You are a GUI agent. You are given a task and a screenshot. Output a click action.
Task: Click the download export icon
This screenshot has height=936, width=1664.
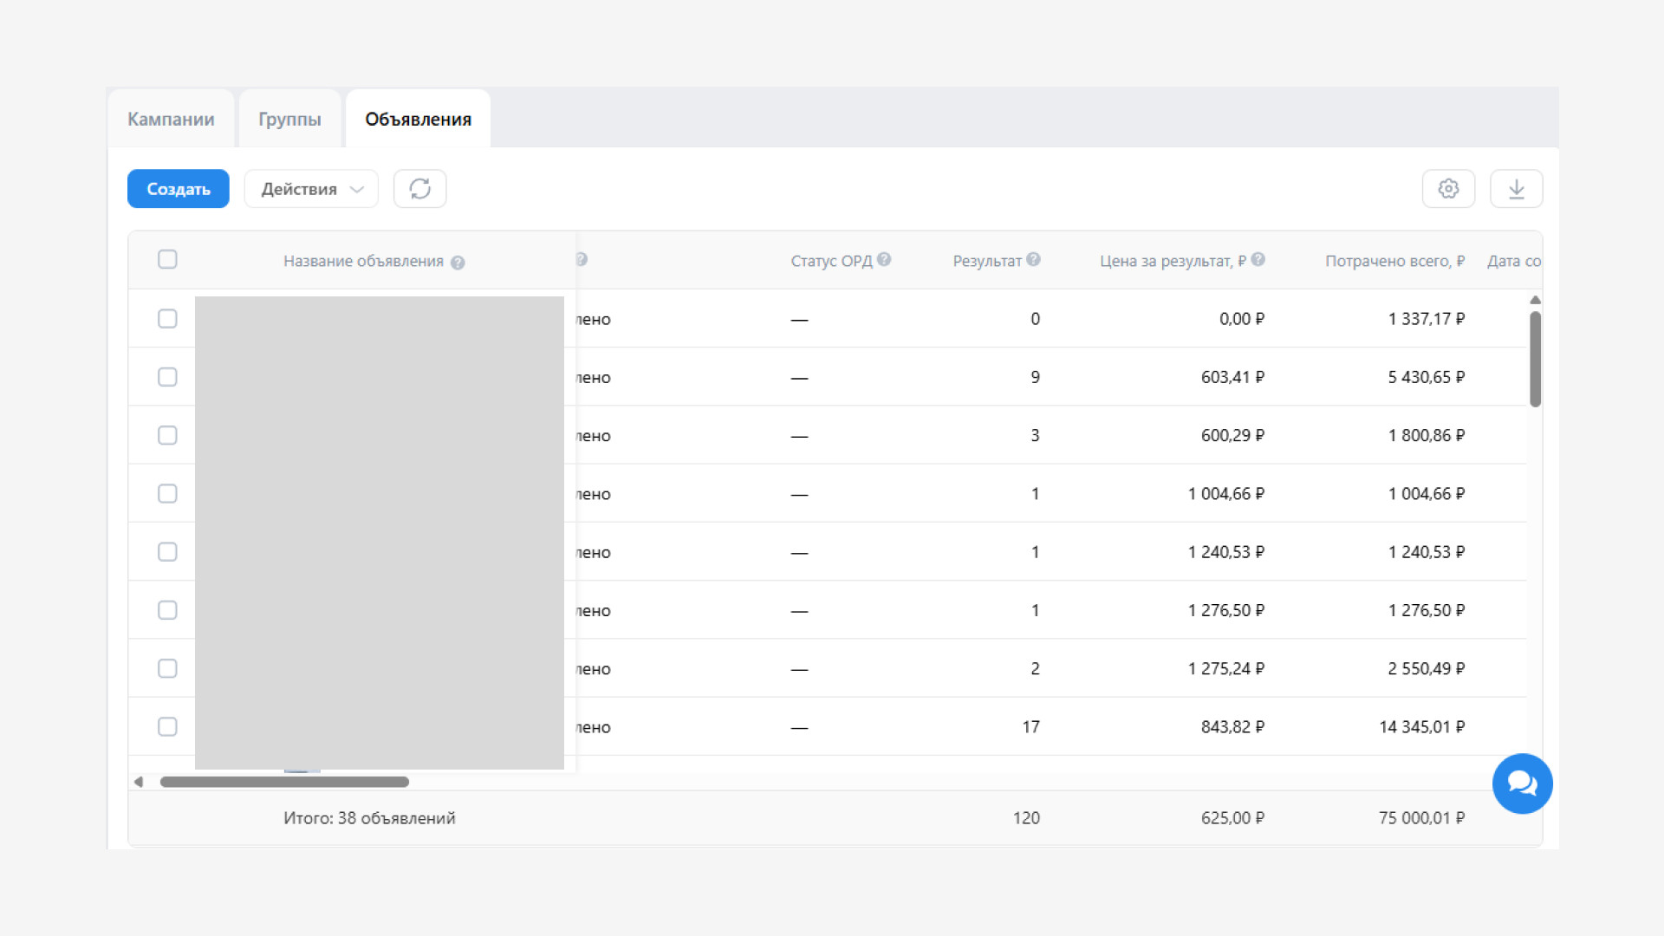(x=1516, y=189)
